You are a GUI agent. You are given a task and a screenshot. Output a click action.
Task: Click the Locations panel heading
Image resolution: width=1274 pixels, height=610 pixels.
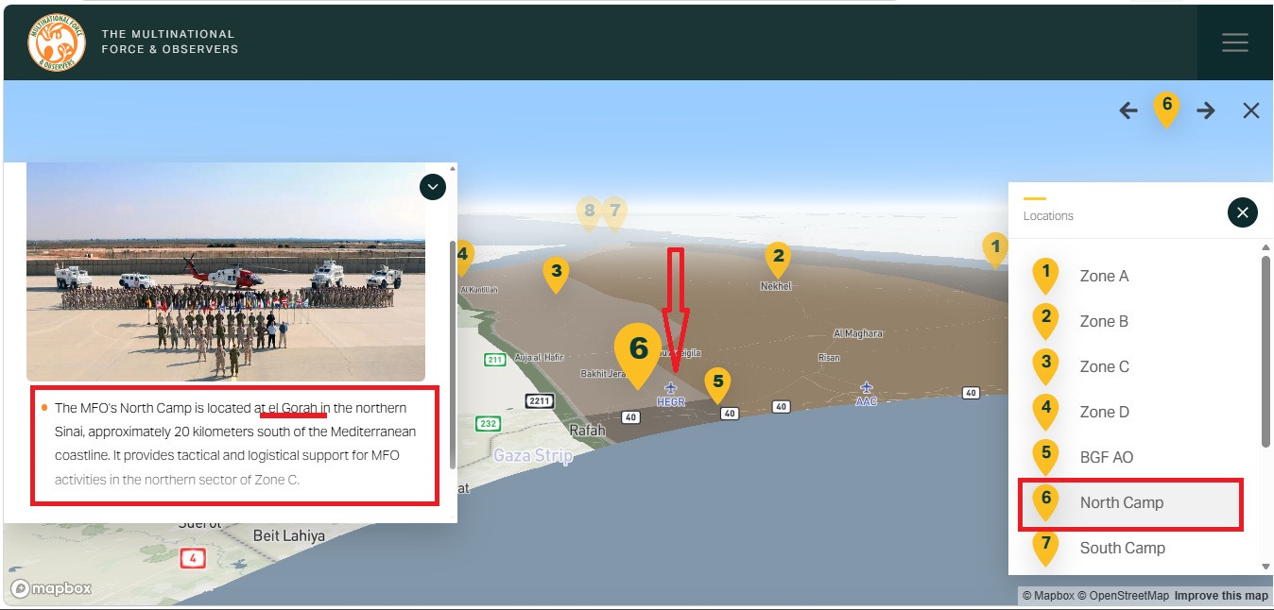tap(1048, 216)
